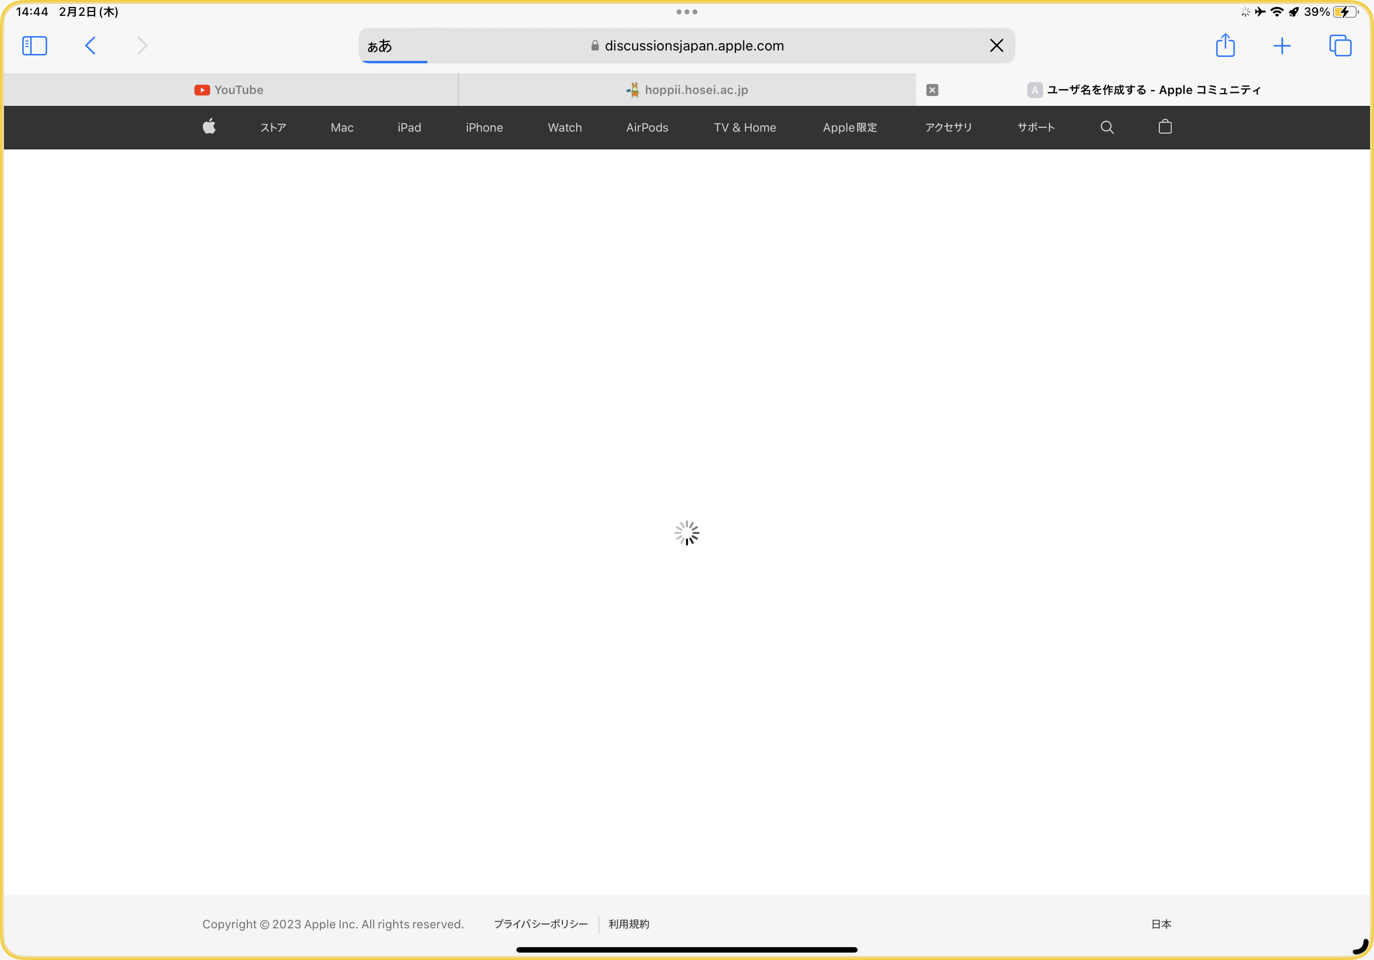
Task: Click the discussionsjapan.apple.com address field
Action: point(693,46)
